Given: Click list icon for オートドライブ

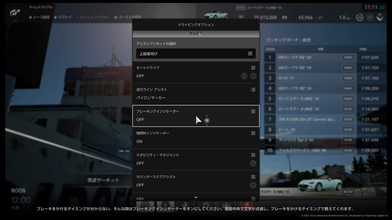Looking at the screenshot, I should (253, 68).
